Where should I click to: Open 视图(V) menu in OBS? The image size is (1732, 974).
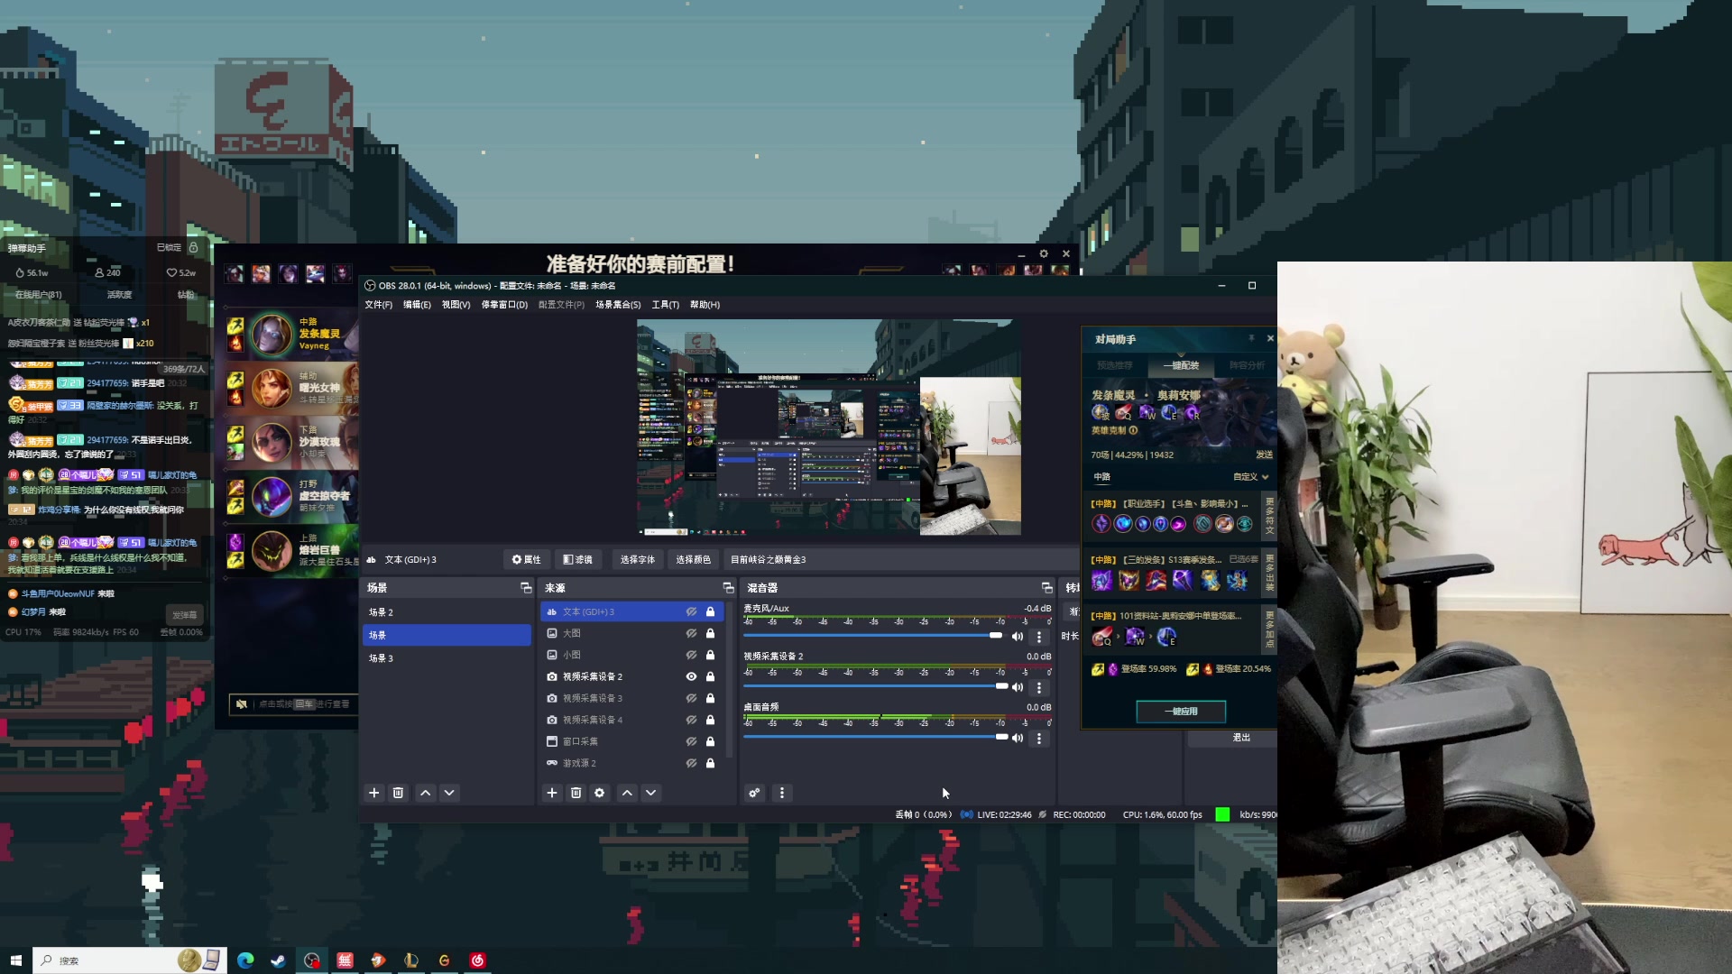tap(456, 305)
